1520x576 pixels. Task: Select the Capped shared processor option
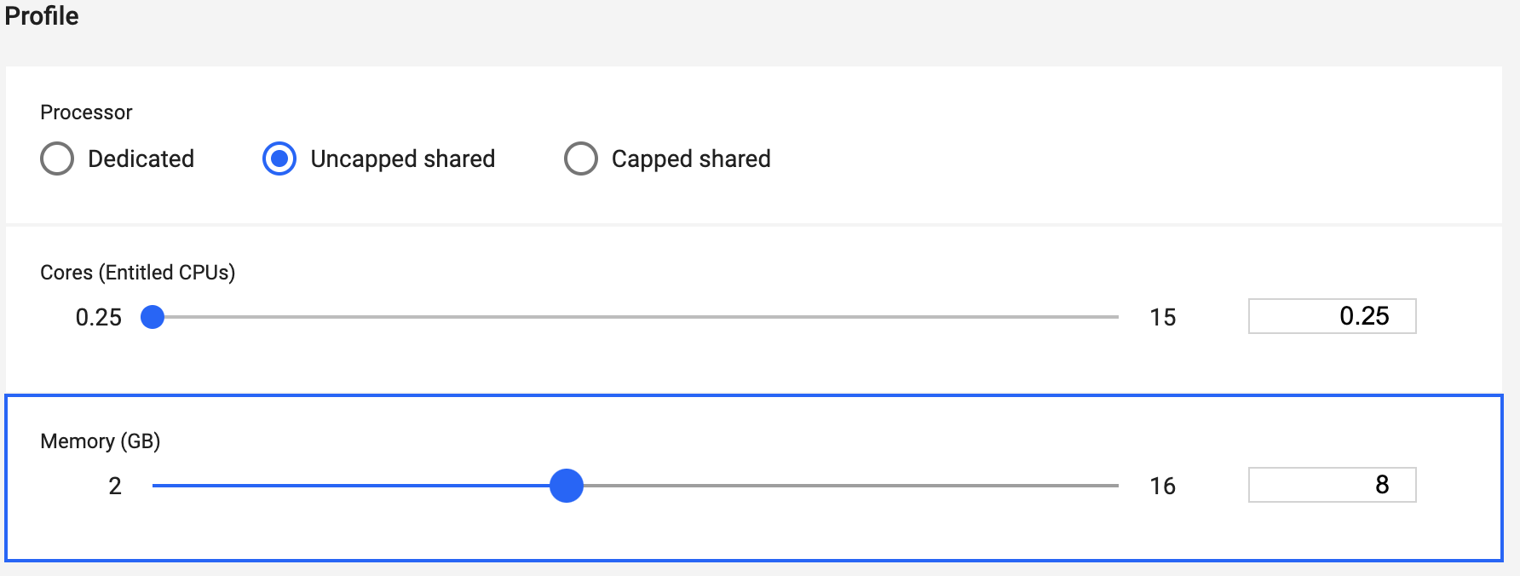coord(581,158)
